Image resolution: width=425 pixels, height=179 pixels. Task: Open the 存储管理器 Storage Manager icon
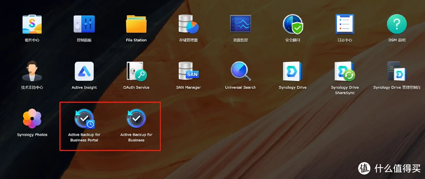(x=188, y=24)
